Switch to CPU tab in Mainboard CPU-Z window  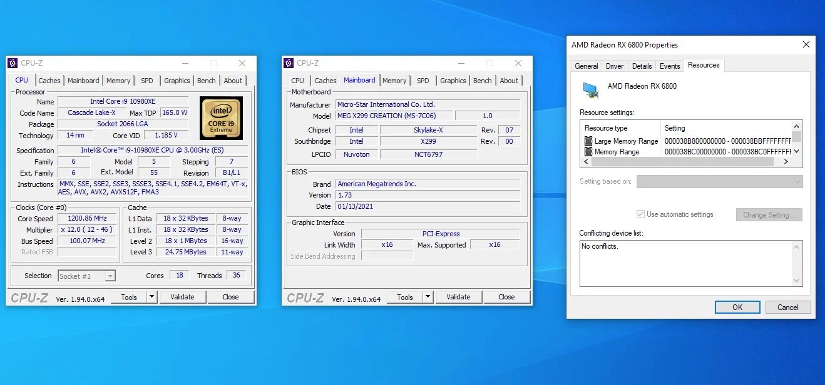[298, 81]
